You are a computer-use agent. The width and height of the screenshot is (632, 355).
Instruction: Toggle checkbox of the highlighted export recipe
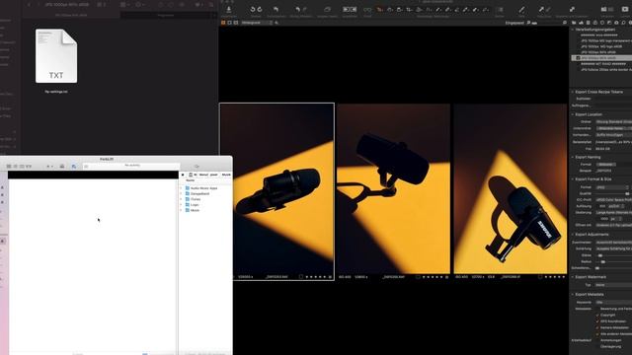pyautogui.click(x=578, y=58)
